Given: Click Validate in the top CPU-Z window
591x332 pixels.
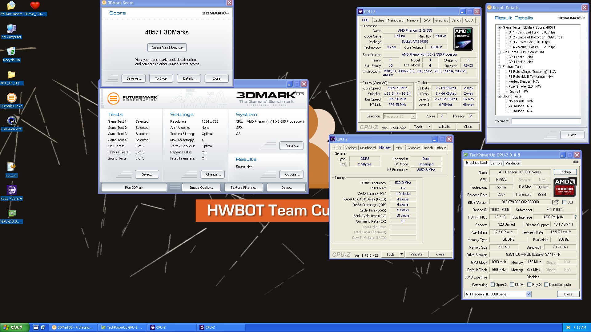Looking at the screenshot, I should (x=444, y=127).
